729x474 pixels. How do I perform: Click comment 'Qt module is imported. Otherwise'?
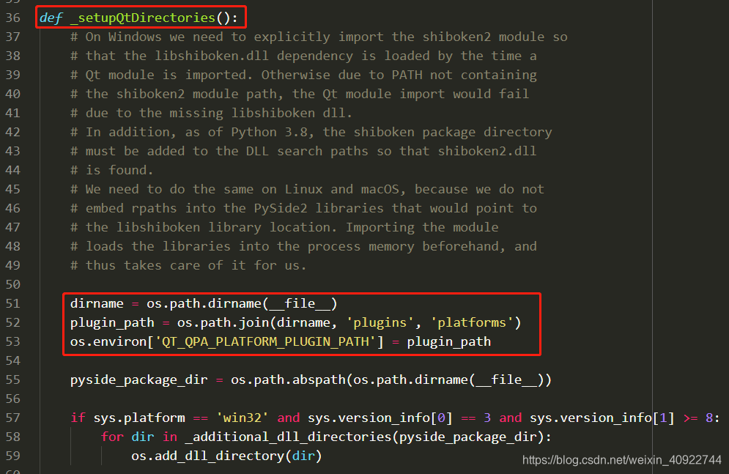pos(303,75)
